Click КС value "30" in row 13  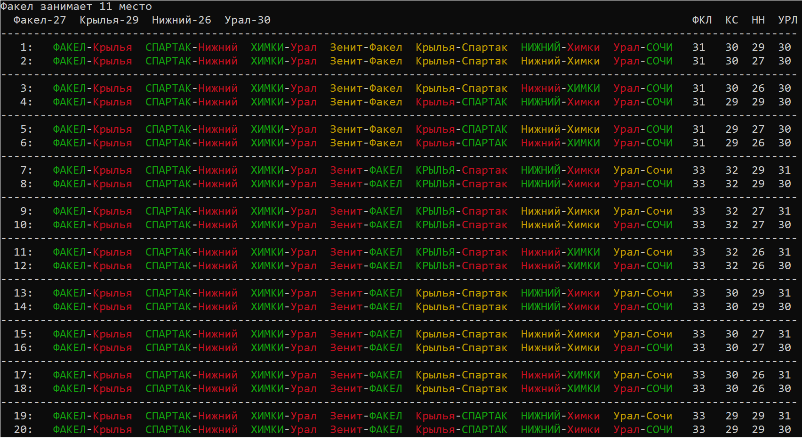coord(732,293)
